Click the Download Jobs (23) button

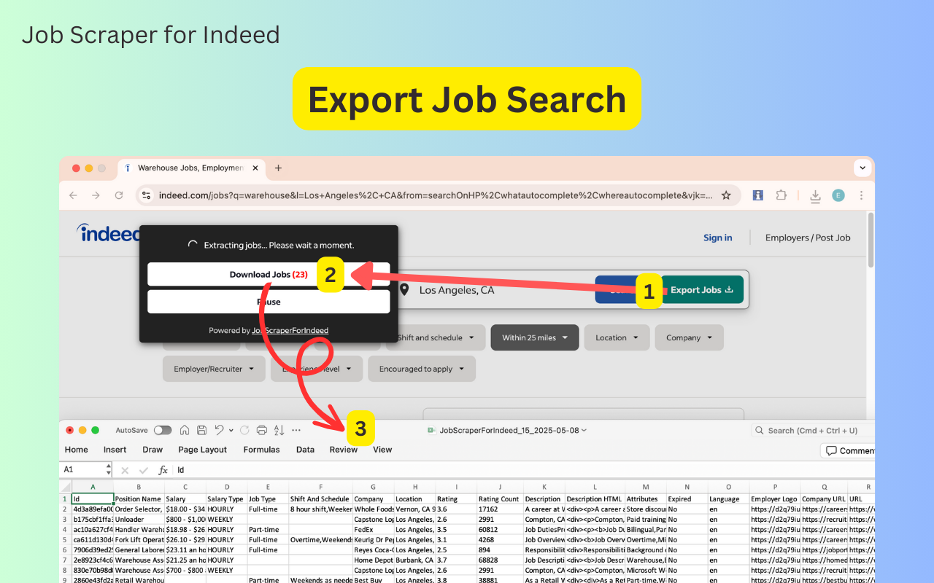coord(269,275)
